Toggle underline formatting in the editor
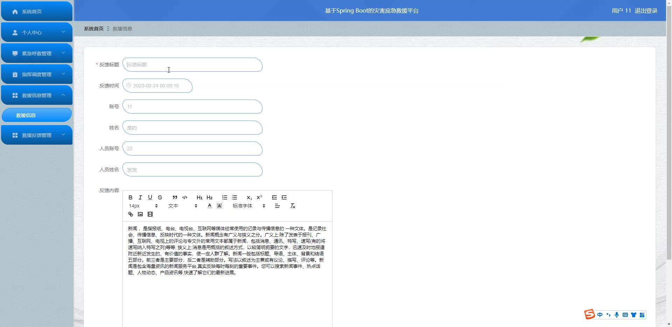Image resolution: width=672 pixels, height=327 pixels. (150, 197)
